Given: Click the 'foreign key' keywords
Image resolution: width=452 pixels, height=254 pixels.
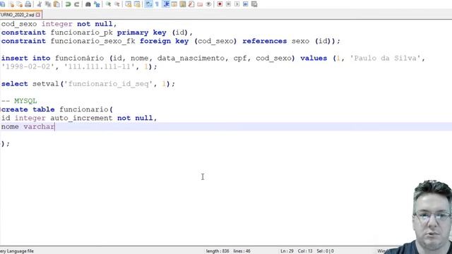Looking at the screenshot, I should point(164,41).
